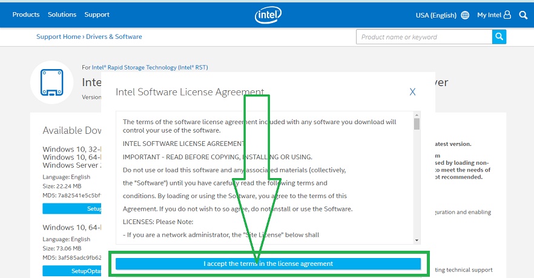The width and height of the screenshot is (534, 278).
Task: Click the 'Intel Software License Agreement' dialog title
Action: (x=190, y=92)
